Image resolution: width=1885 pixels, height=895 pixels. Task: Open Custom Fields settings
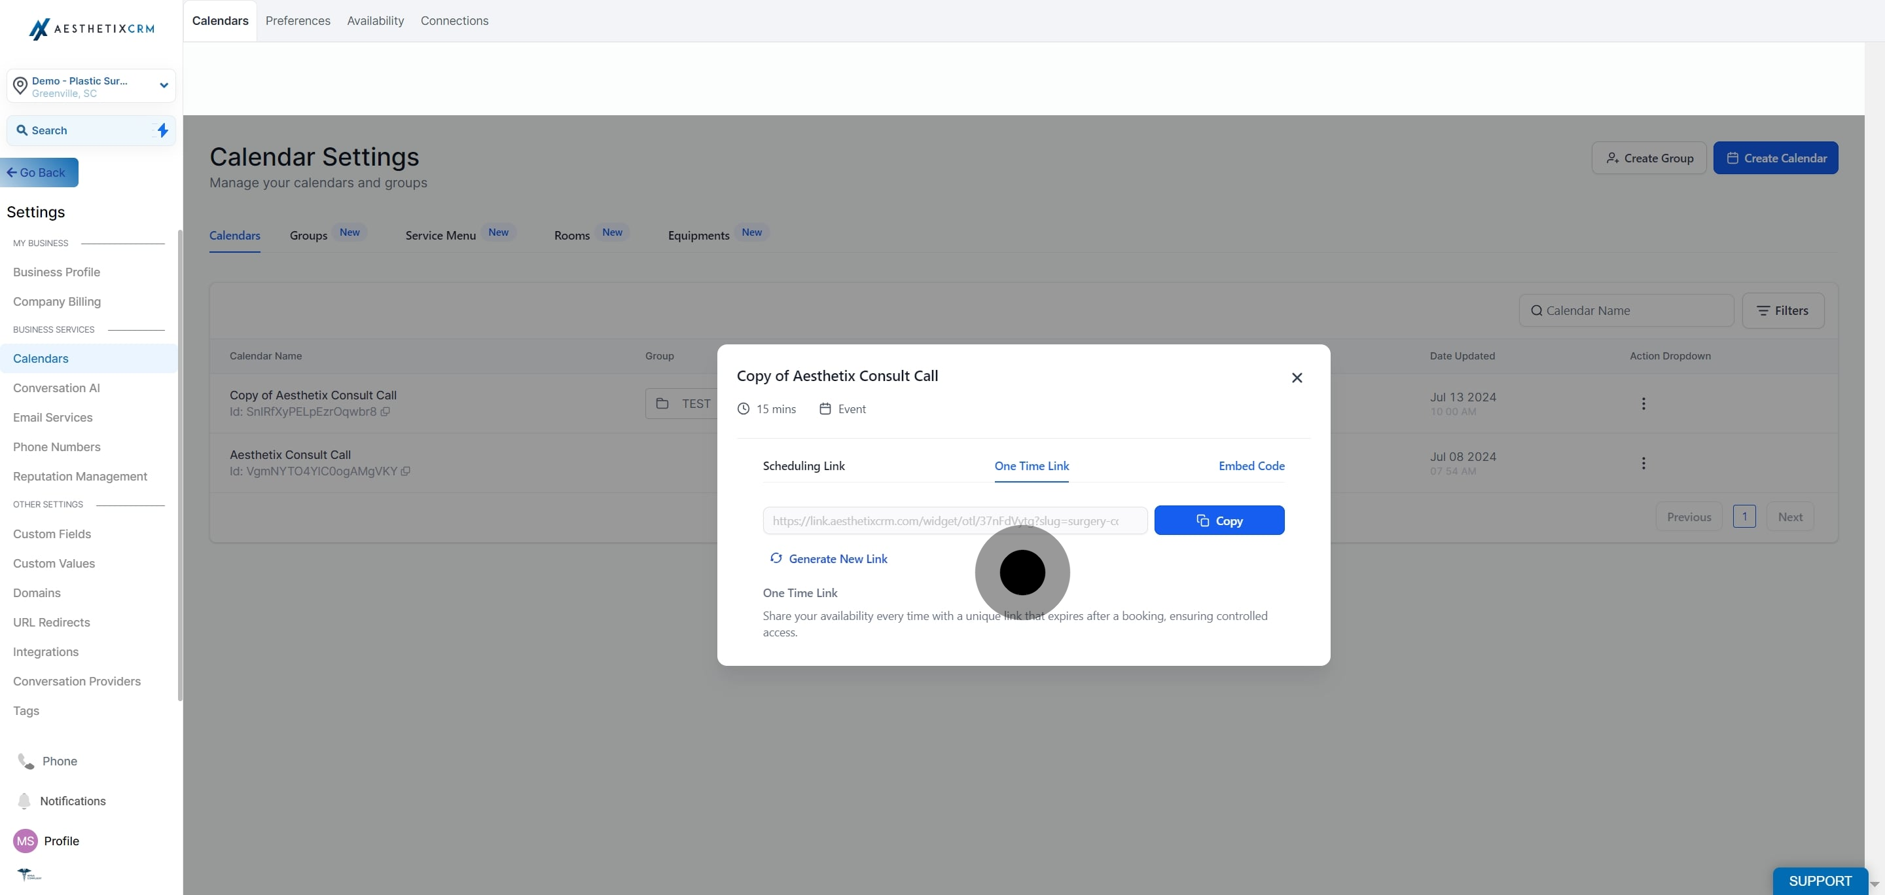coord(52,534)
